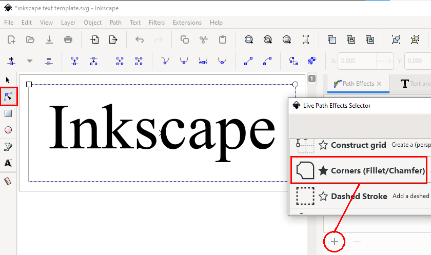Open the Object menu
This screenshot has height=255, width=431.
(x=93, y=23)
